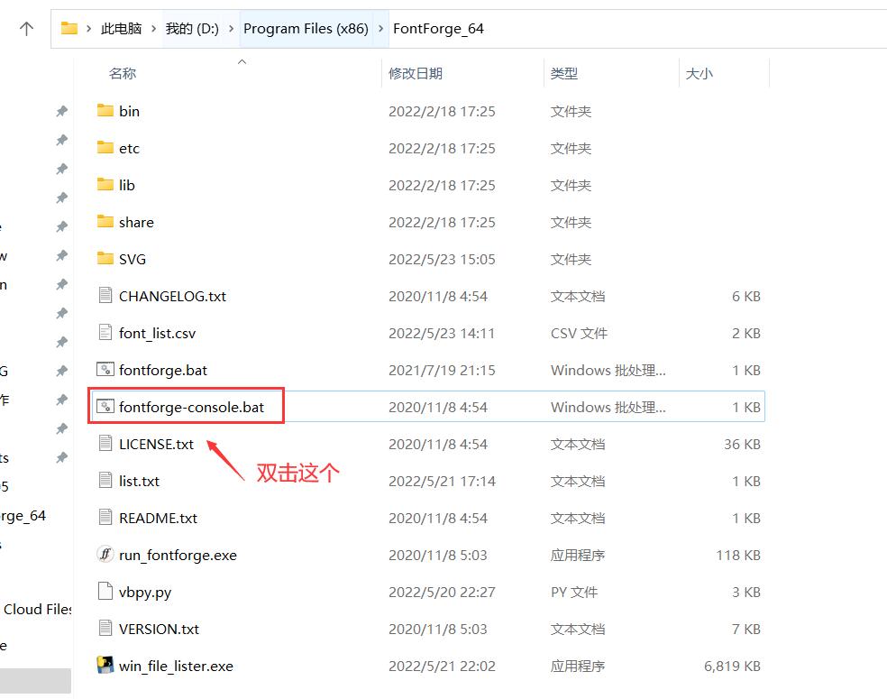Click the 类型 column header
887x699 pixels.
coord(564,74)
